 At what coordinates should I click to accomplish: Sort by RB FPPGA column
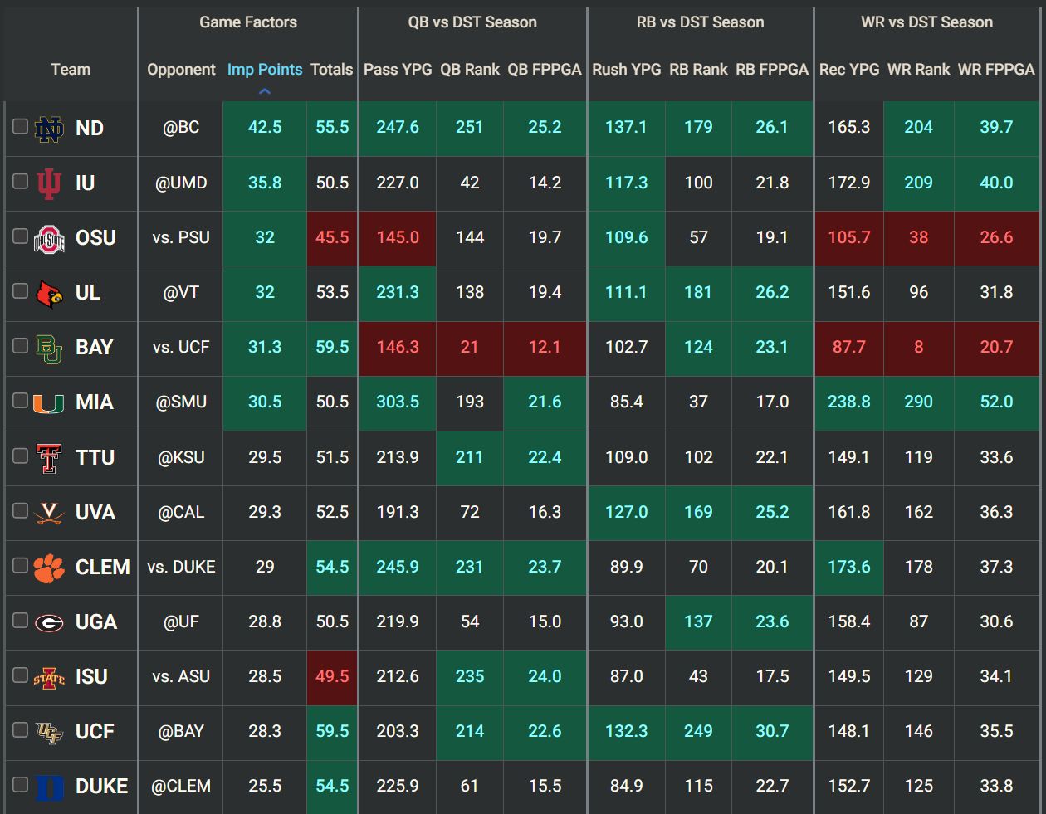[772, 70]
